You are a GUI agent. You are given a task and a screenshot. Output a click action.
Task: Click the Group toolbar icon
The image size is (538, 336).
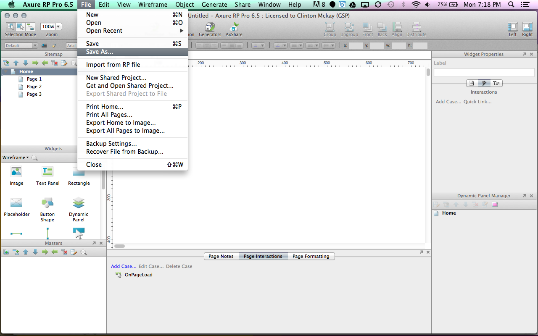pyautogui.click(x=330, y=29)
